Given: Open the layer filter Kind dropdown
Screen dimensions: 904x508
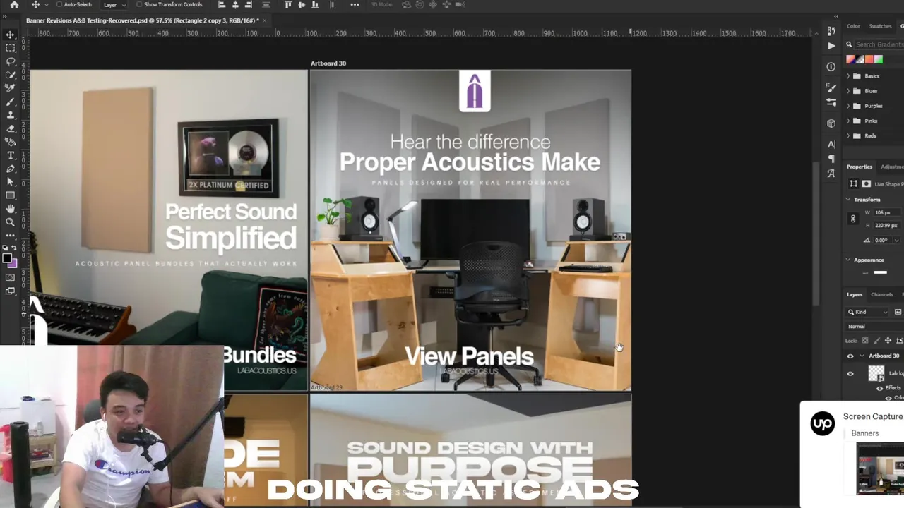Looking at the screenshot, I should 868,312.
